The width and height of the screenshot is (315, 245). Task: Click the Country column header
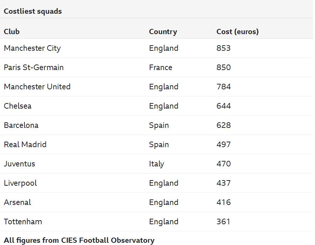click(163, 32)
